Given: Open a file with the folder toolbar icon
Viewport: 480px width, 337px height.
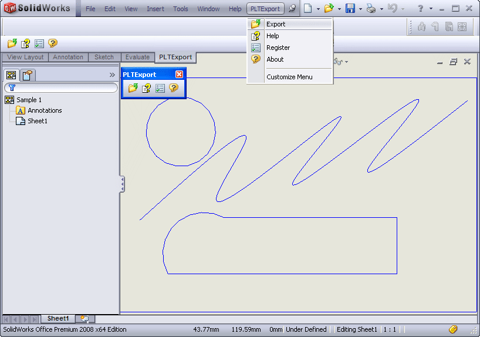Looking at the screenshot, I should [329, 8].
